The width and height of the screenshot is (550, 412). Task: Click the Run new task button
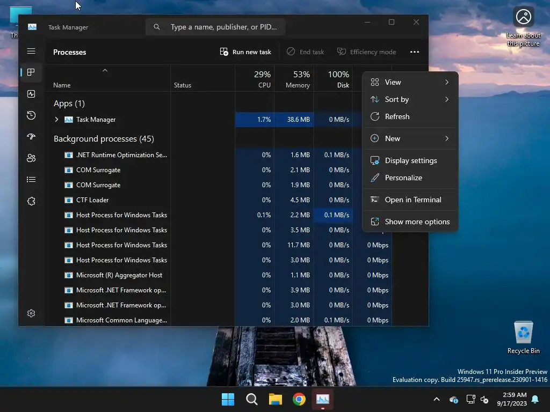(x=245, y=52)
